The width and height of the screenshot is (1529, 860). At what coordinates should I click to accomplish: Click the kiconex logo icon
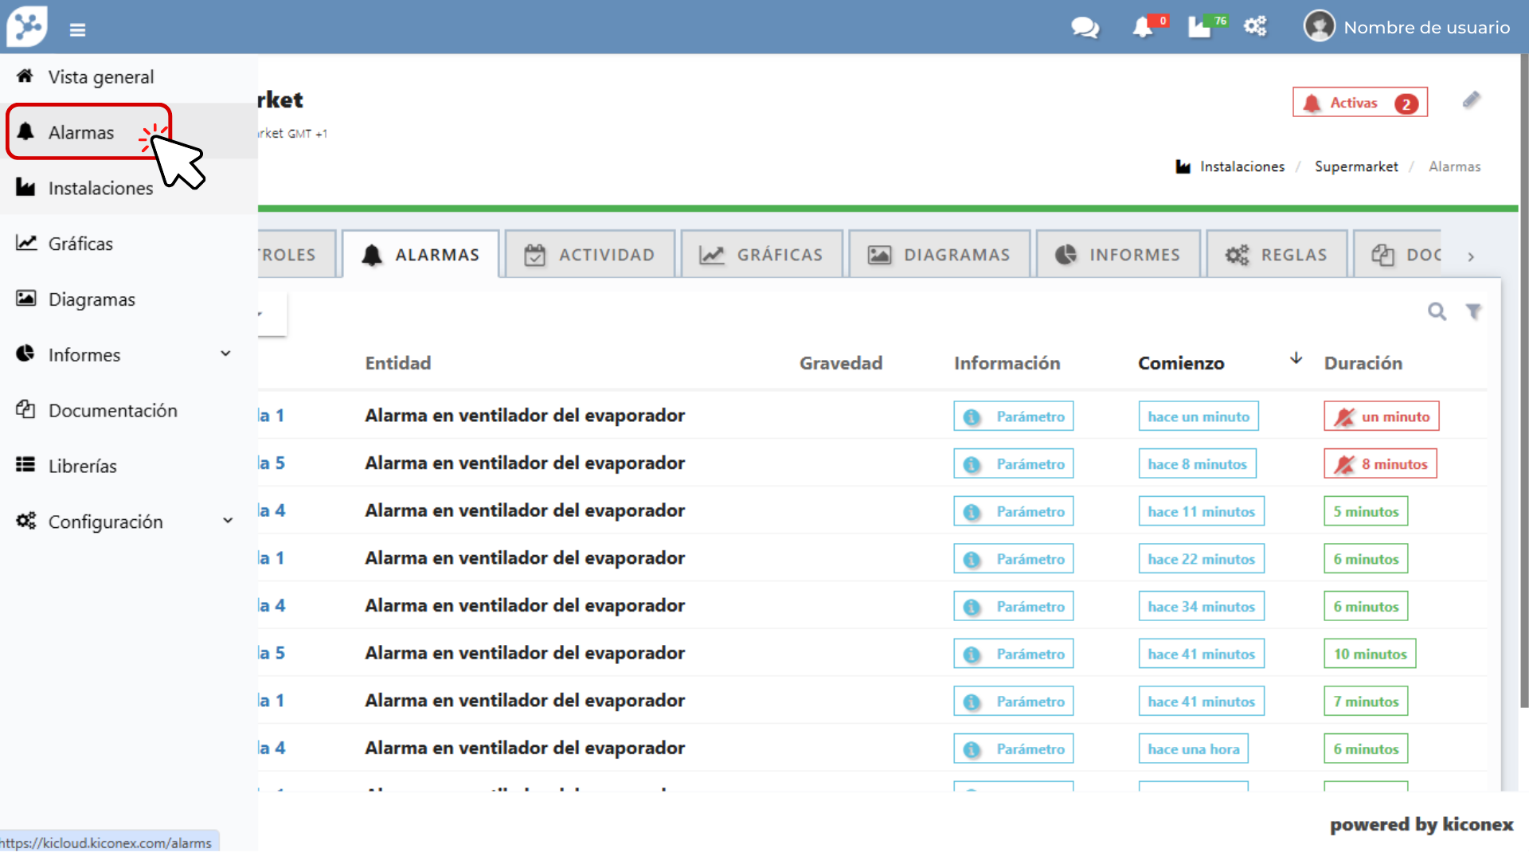[x=28, y=26]
